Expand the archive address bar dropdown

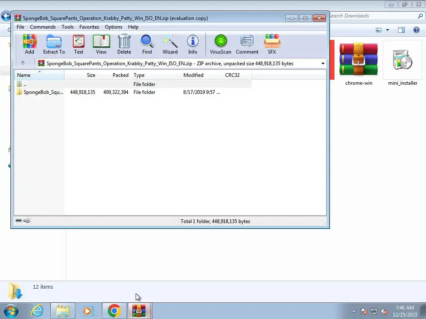click(x=323, y=64)
